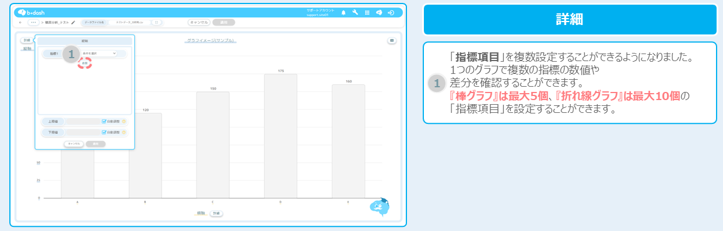Viewport: 723px width, 231px height.
Task: Edit the analysis name with pencil icon
Action: point(73,22)
